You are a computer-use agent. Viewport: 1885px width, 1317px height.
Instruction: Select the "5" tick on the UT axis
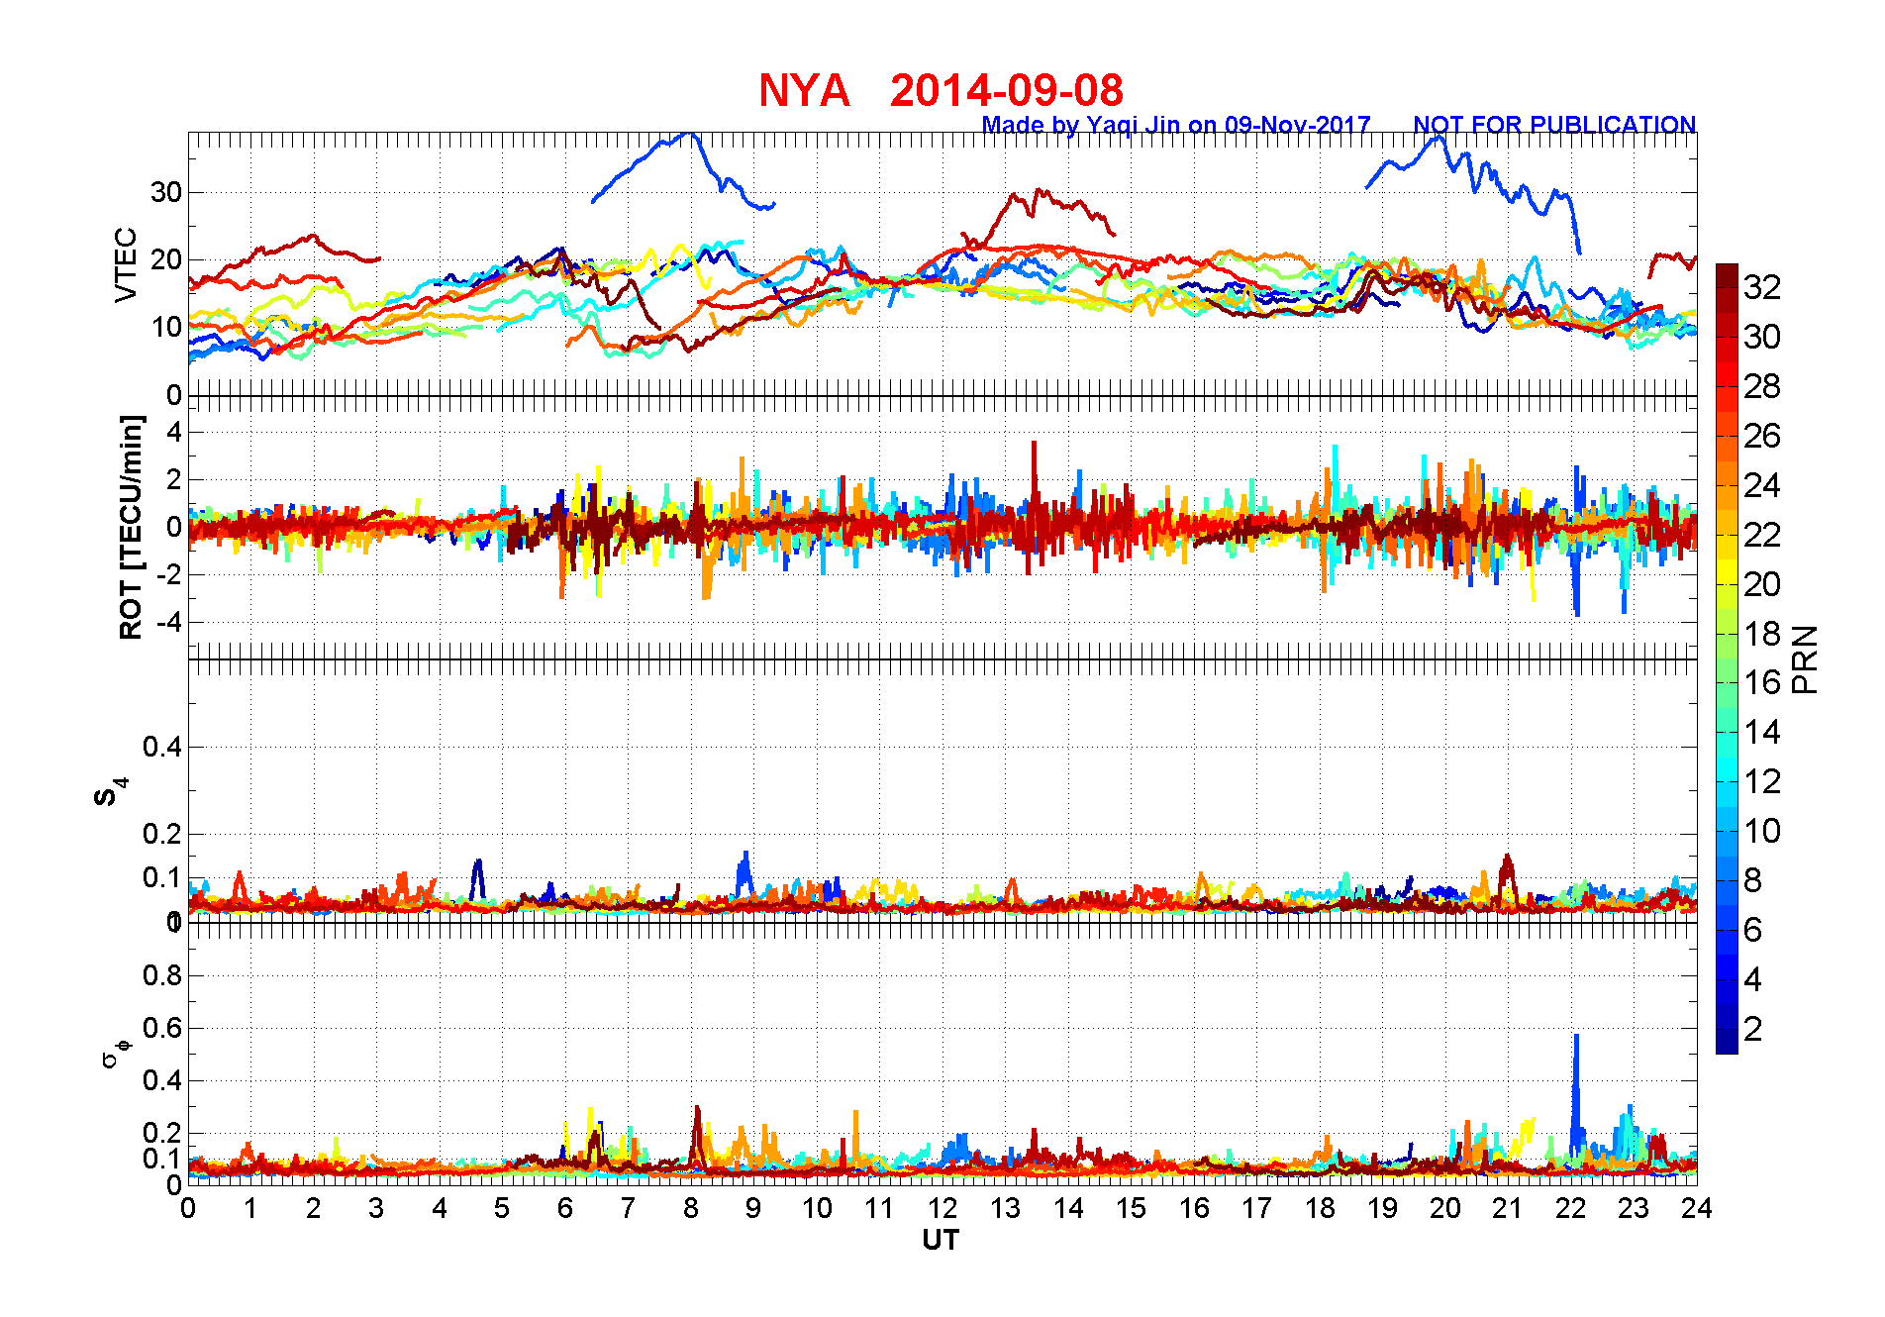click(x=502, y=1208)
